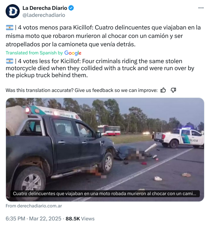Click the Google logo in translation notice

(x=73, y=53)
